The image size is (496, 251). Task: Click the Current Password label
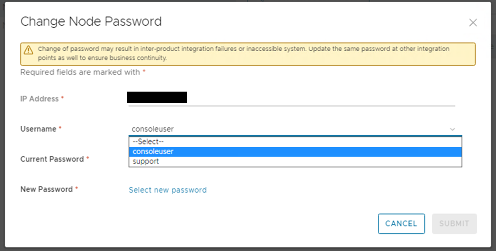pyautogui.click(x=52, y=159)
